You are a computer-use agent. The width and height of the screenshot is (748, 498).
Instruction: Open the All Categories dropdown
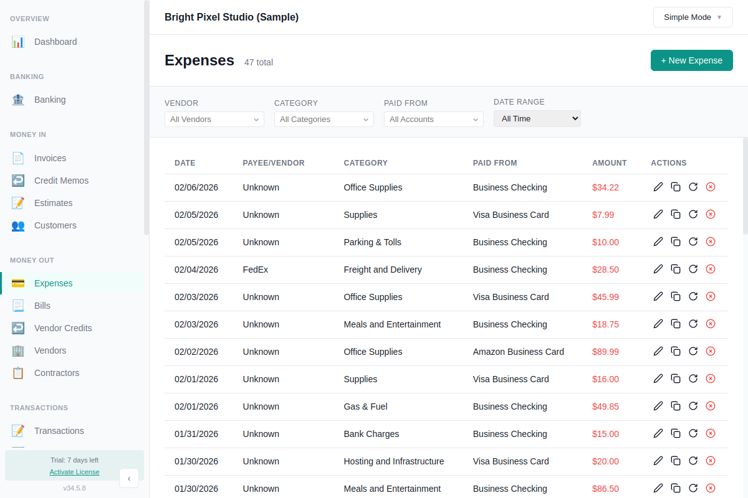tap(324, 119)
